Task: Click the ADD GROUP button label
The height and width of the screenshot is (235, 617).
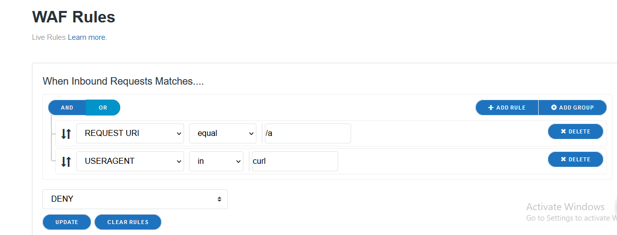Action: [x=576, y=108]
